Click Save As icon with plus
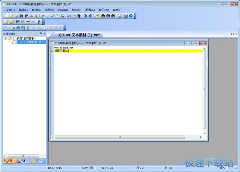 click(27, 16)
